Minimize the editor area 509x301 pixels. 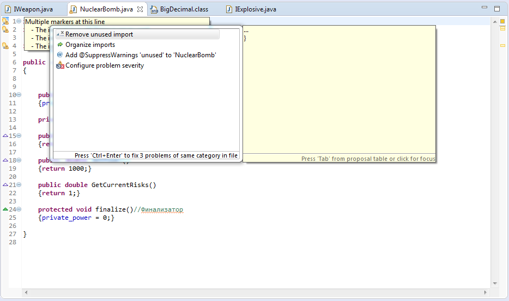(x=484, y=7)
